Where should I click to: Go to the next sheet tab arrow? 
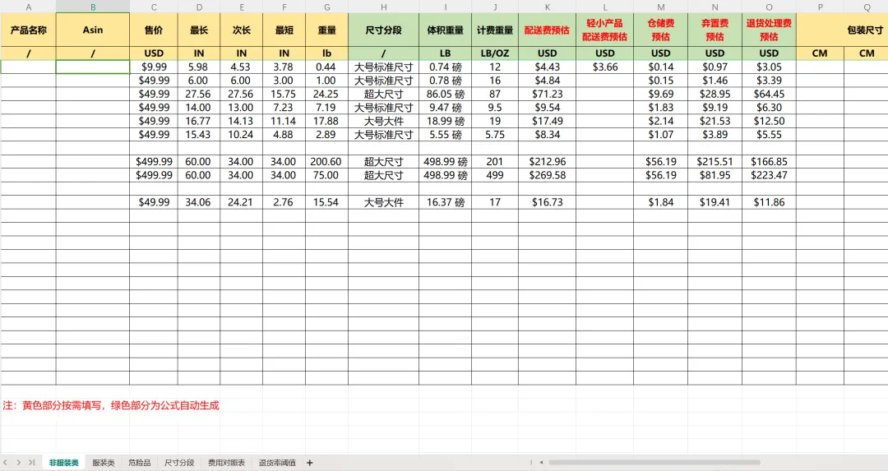coord(19,463)
